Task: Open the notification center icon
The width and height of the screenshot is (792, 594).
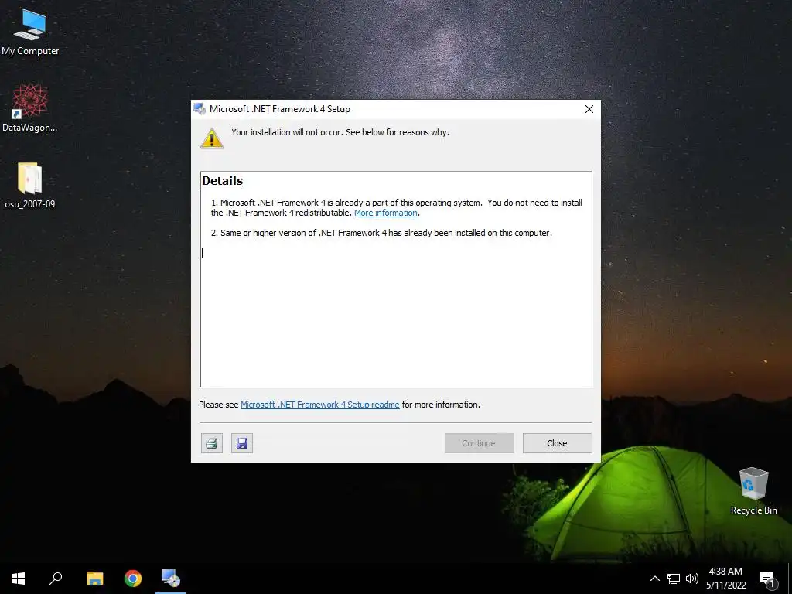Action: (x=768, y=579)
